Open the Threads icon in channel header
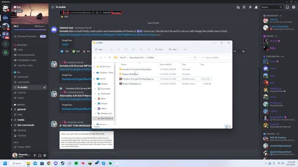 coord(238,7)
